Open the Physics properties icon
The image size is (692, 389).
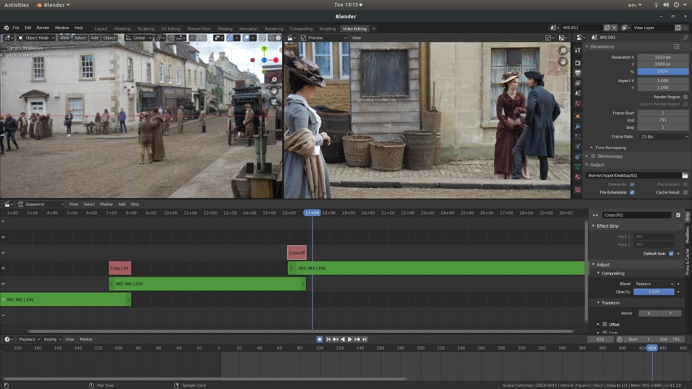point(578,146)
